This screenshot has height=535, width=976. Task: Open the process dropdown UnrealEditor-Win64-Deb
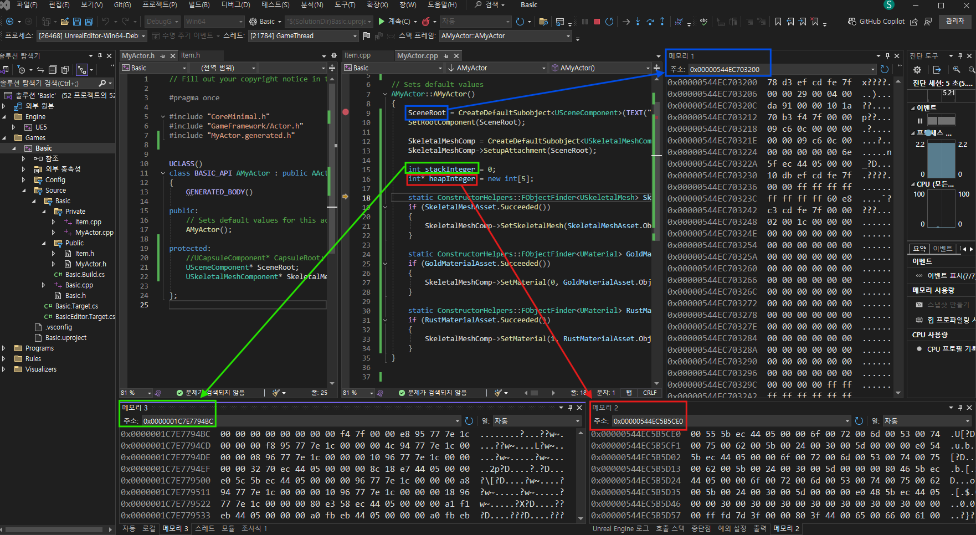pyautogui.click(x=143, y=36)
